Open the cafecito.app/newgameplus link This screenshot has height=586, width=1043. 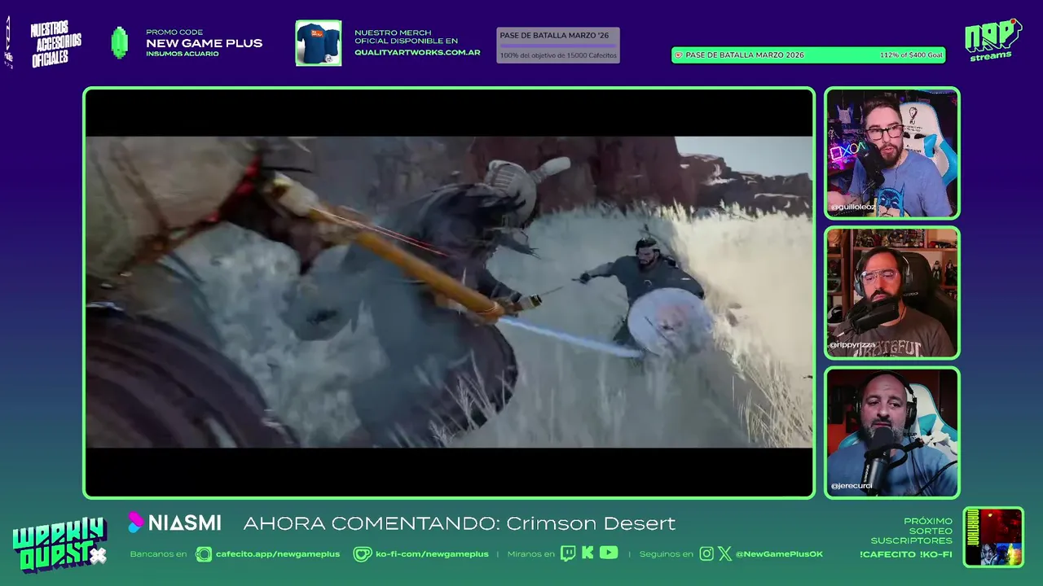tap(278, 554)
